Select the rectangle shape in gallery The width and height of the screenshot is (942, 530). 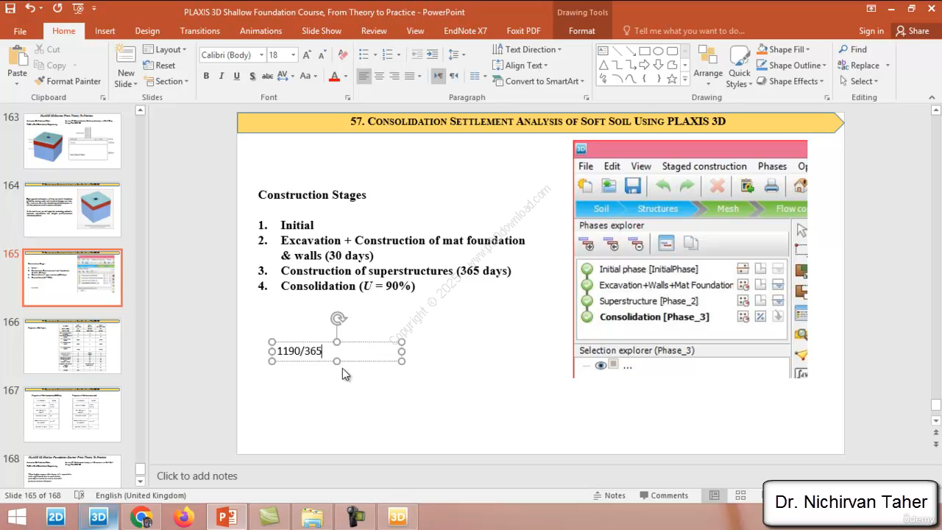point(645,51)
